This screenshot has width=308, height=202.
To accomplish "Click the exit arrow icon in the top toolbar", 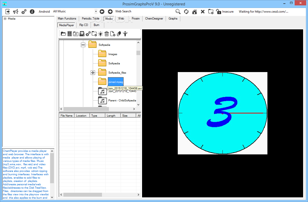I will (7, 12).
